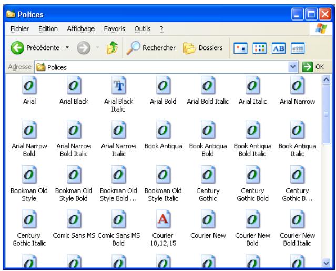Open the Edition menu
The height and width of the screenshot is (271, 336).
click(x=48, y=29)
